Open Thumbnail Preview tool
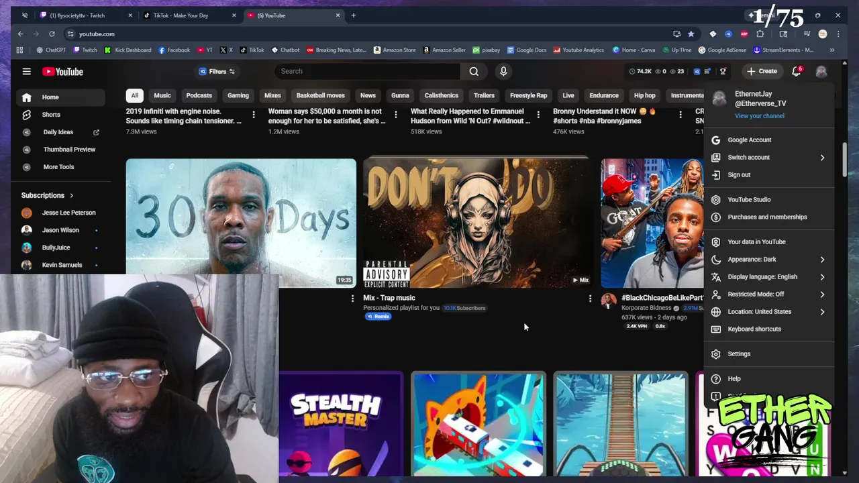 click(60, 150)
